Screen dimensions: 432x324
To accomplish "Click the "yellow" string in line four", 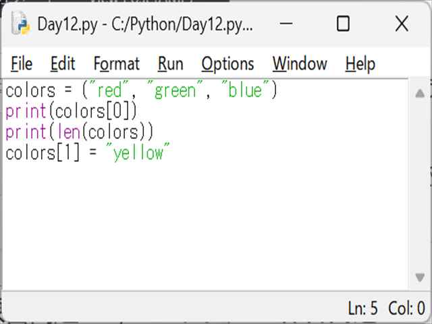I will point(138,153).
